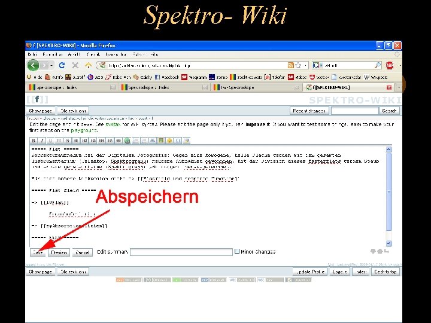Click top Show page button
This screenshot has width=431, height=323.
click(x=41, y=111)
